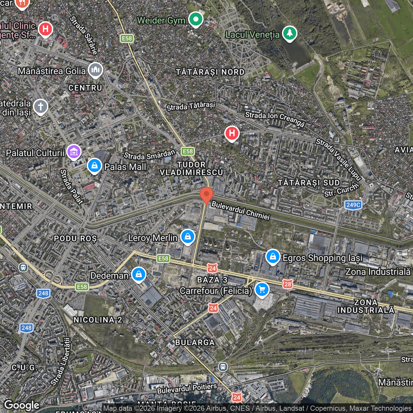413x413 pixels.
Task: Click the BAZA 3 district label
Action: pyautogui.click(x=212, y=280)
